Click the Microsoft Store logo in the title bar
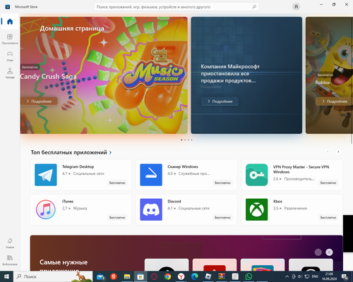This screenshot has width=353, height=282. [8, 7]
